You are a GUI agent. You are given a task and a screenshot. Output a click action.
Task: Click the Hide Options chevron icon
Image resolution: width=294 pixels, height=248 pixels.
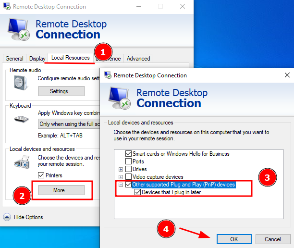(8, 217)
